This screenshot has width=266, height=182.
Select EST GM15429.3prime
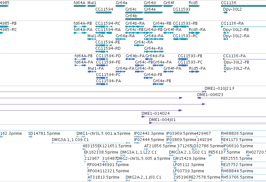click(x=174, y=162)
